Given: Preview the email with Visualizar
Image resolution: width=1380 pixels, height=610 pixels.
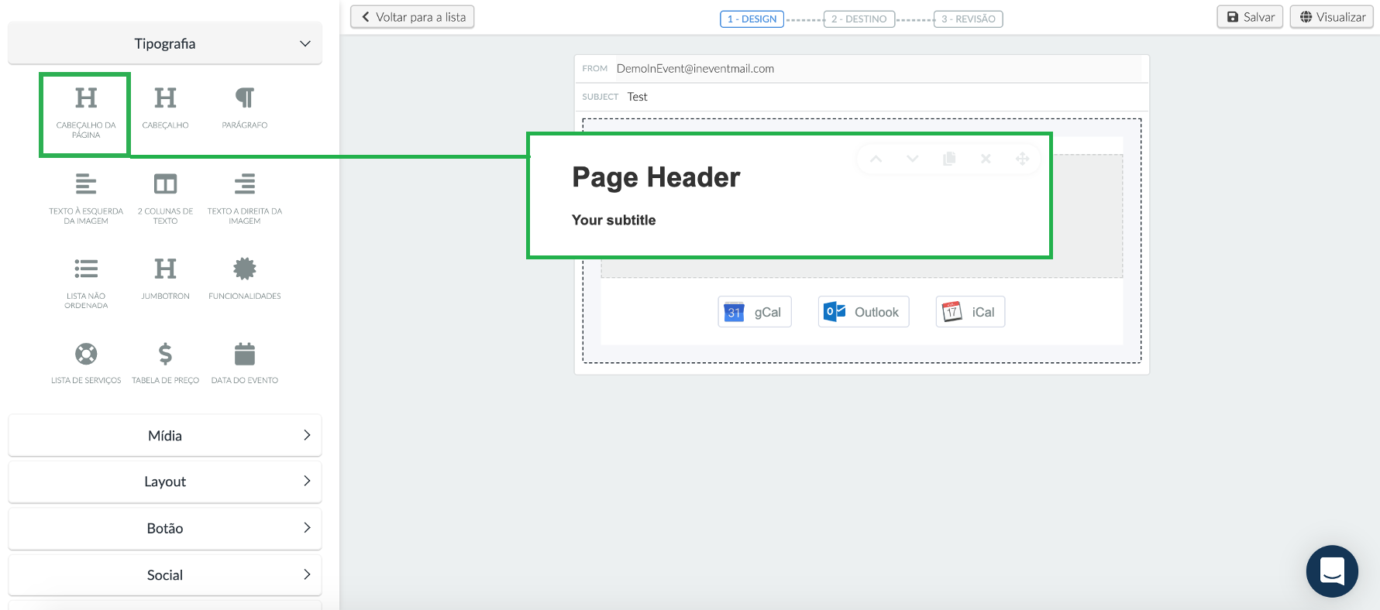Looking at the screenshot, I should click(x=1331, y=17).
